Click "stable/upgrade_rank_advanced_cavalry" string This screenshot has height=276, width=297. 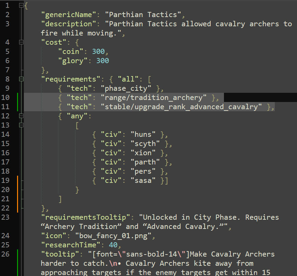click(x=181, y=107)
